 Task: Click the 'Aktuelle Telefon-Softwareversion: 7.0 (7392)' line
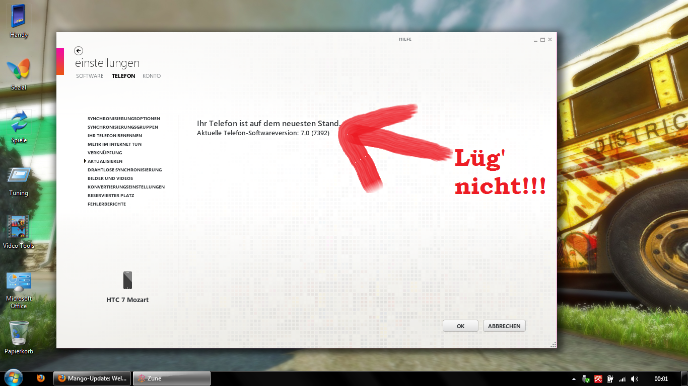[x=263, y=133]
